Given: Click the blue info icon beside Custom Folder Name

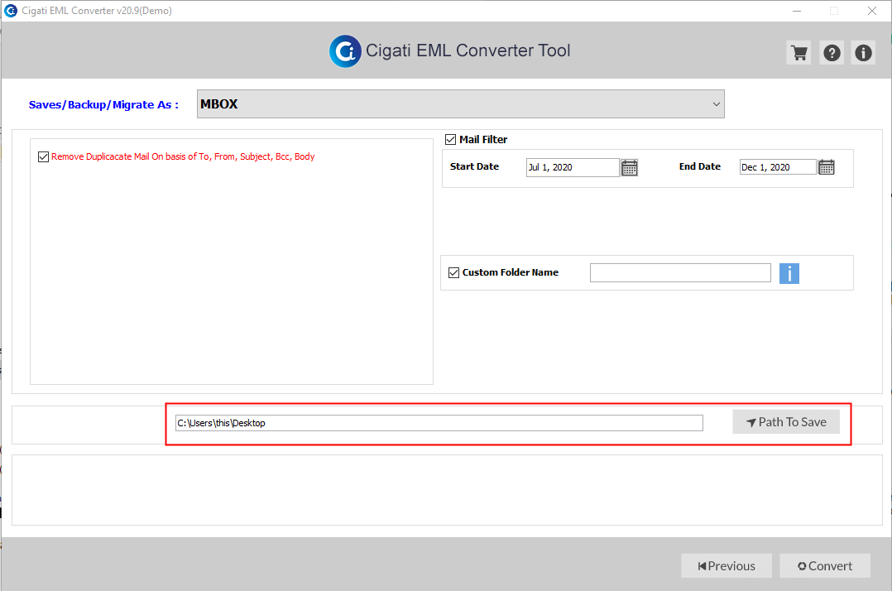Looking at the screenshot, I should 789,273.
